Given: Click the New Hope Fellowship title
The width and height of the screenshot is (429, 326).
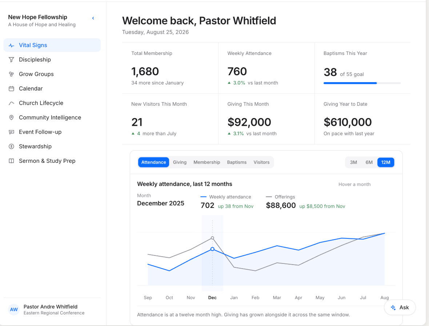Looking at the screenshot, I should 37,17.
